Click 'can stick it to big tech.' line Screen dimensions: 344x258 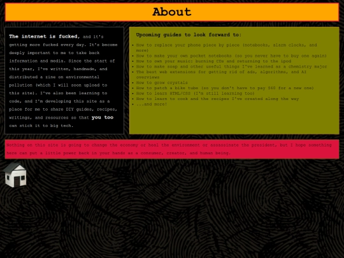click(41, 125)
